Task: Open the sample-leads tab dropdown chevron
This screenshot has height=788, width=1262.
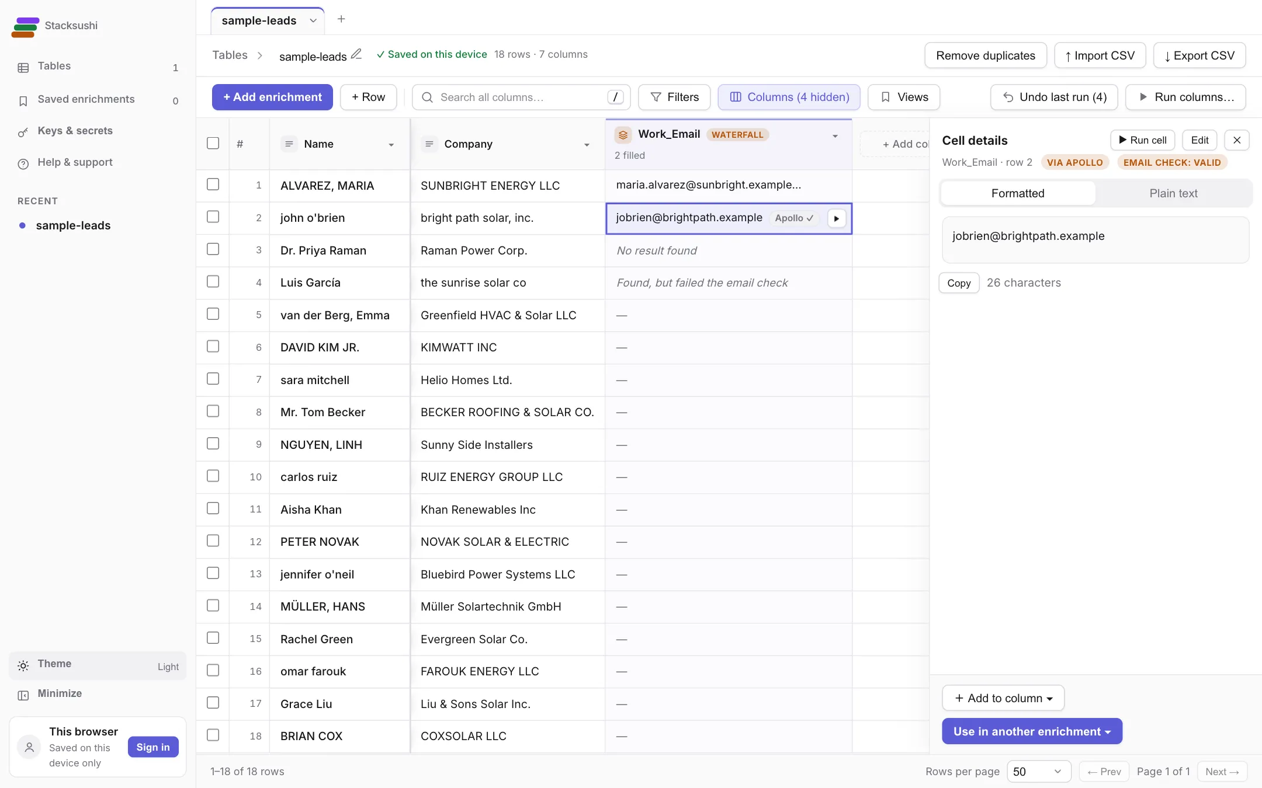Action: 313,21
